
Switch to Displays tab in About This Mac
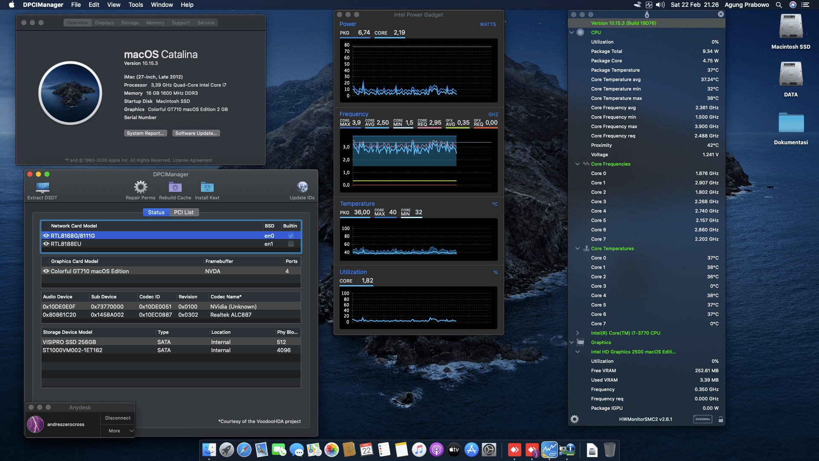tap(104, 23)
